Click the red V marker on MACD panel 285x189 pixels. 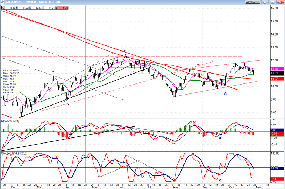tap(195, 123)
